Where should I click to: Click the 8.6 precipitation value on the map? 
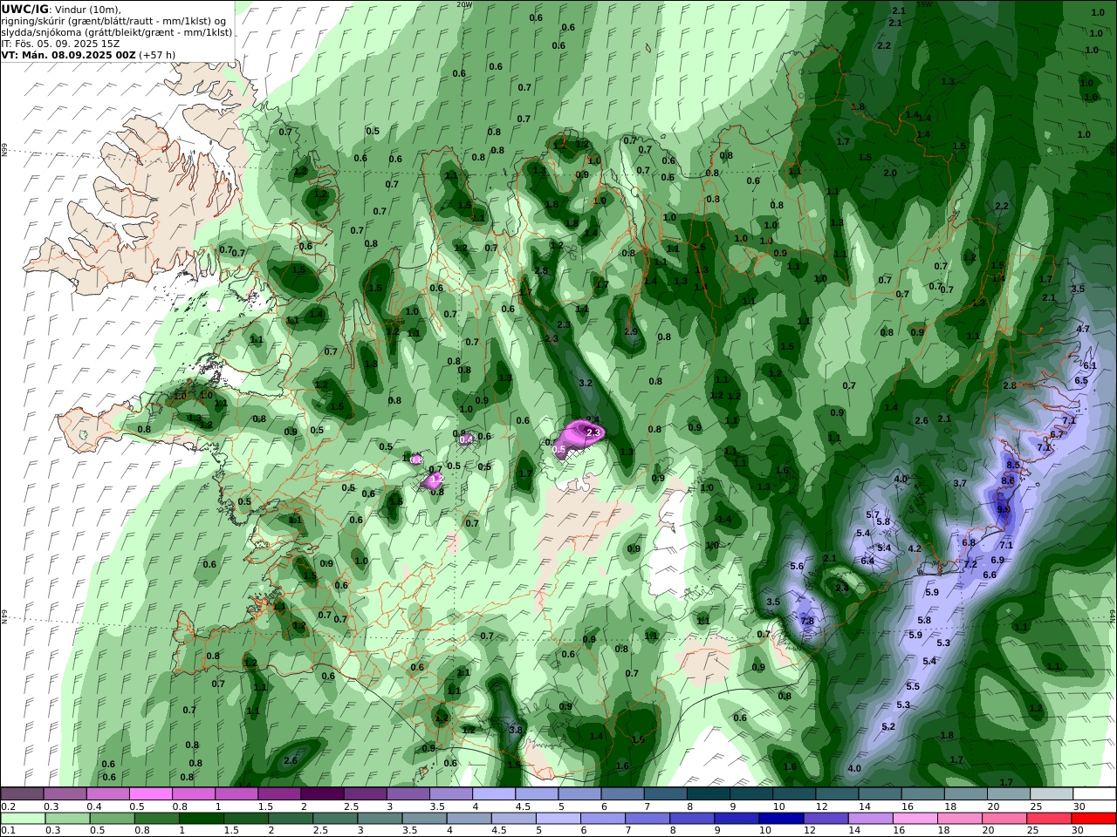pos(1008,481)
